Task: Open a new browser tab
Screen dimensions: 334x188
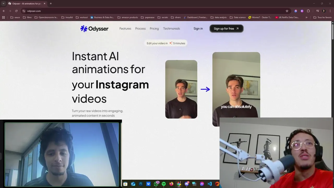Action: pyautogui.click(x=51, y=3)
